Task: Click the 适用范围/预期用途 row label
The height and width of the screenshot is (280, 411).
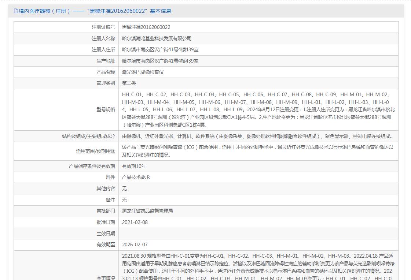Action: pos(95,151)
